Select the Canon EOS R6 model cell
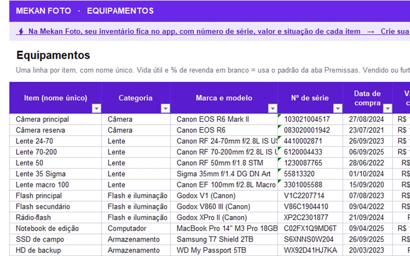This screenshot has width=410, height=256. [x=224, y=130]
